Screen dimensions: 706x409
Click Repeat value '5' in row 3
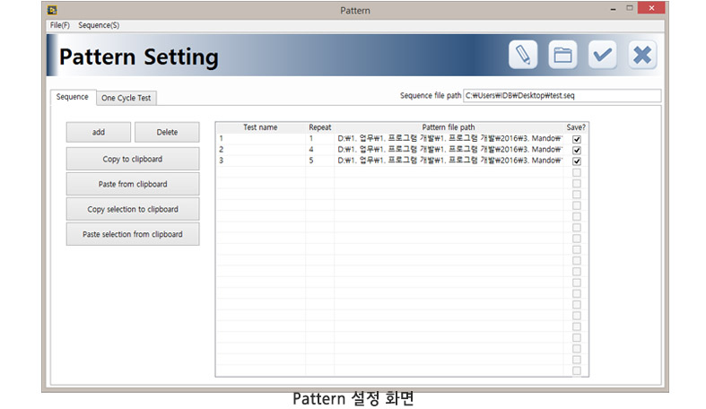pyautogui.click(x=320, y=161)
